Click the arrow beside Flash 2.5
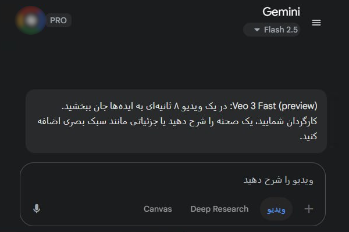The image size is (349, 232). coord(257,30)
